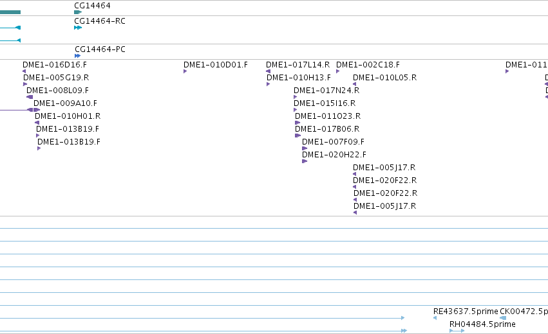Open feature DME1-010H01.R label
The width and height of the screenshot is (548, 334).
click(68, 116)
